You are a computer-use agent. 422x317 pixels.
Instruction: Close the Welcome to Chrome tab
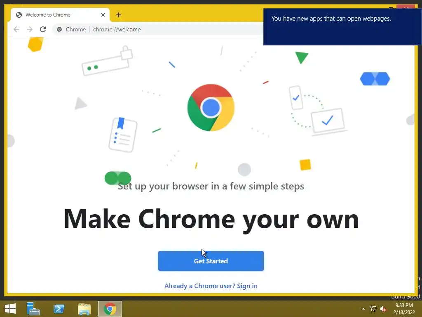pyautogui.click(x=103, y=15)
